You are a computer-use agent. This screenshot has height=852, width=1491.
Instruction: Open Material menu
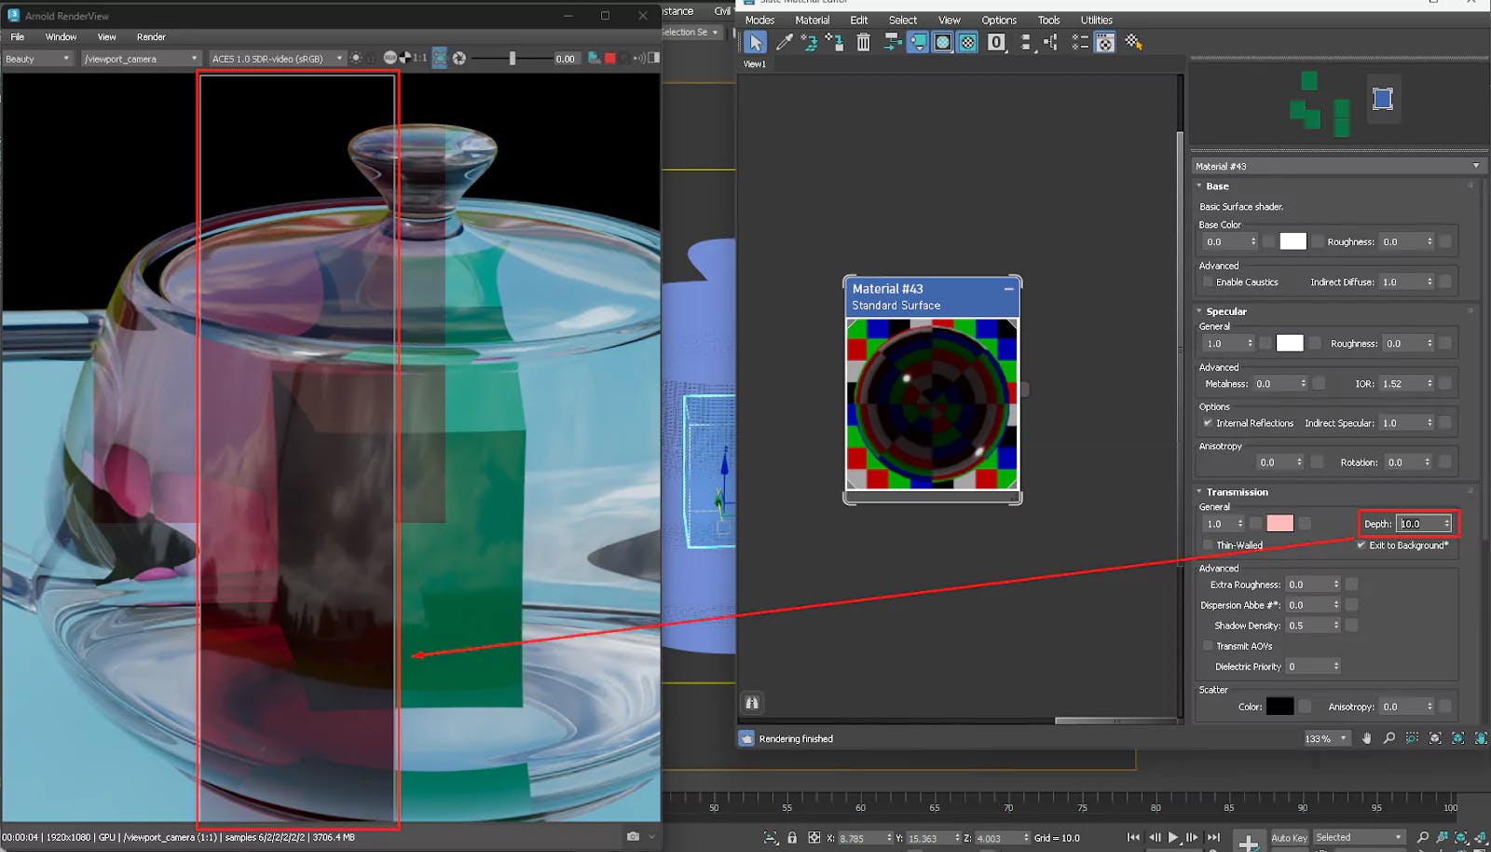[x=812, y=20]
